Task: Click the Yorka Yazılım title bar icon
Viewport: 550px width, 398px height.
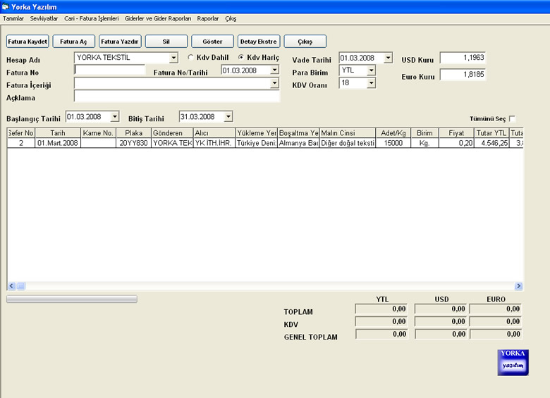Action: tap(5, 6)
